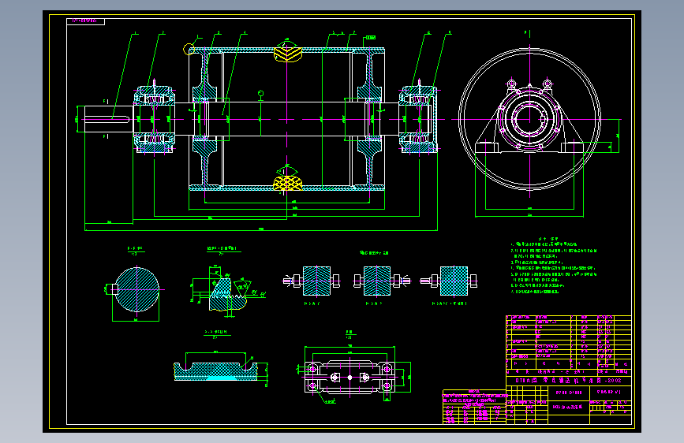684x443 pixels.
Task: Select the hatched circular shaft cross-section with keyway
Action: coord(136,289)
